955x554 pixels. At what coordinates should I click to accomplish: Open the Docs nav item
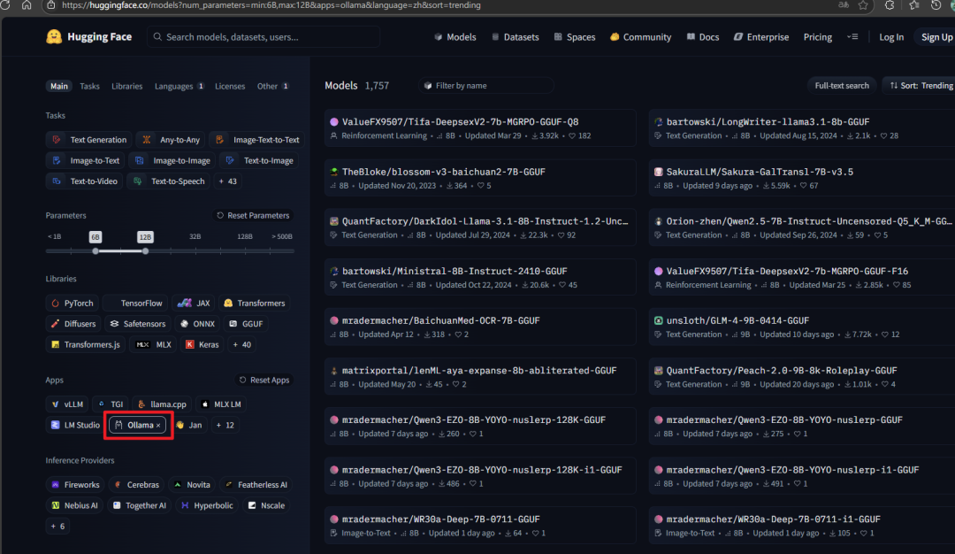[703, 37]
